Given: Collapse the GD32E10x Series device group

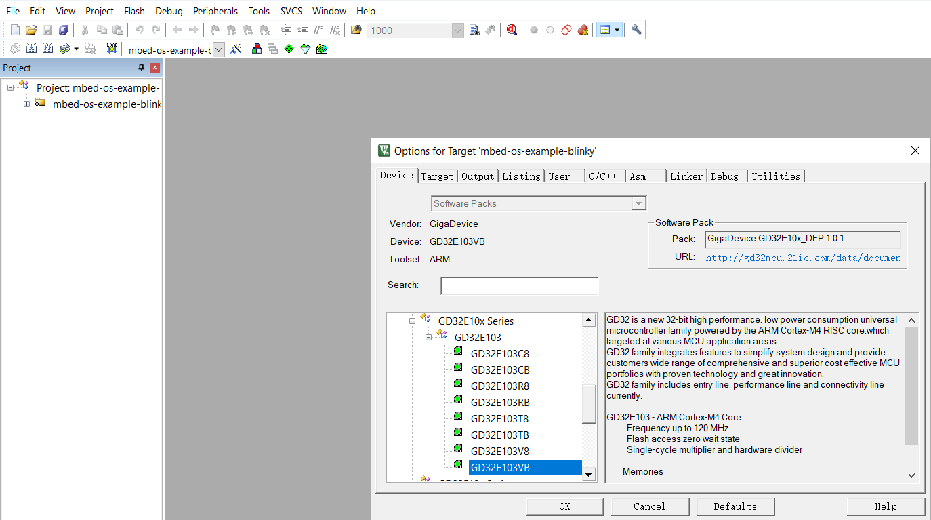Looking at the screenshot, I should (x=412, y=321).
